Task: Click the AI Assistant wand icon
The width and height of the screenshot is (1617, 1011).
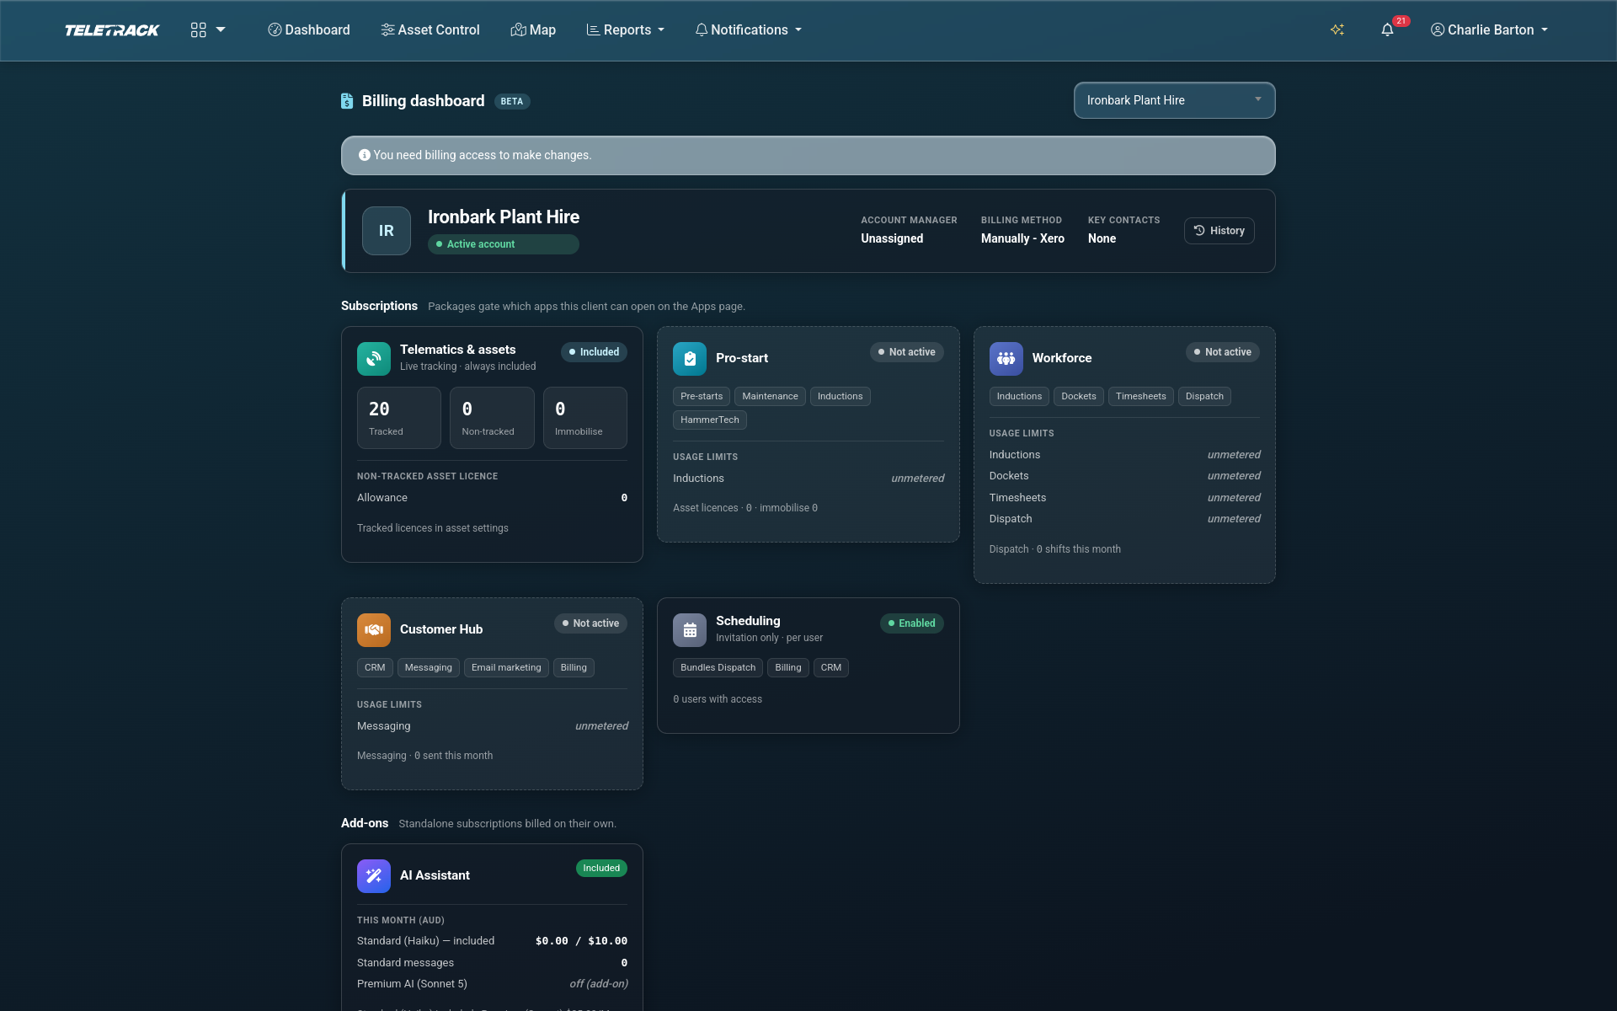Action: (374, 875)
